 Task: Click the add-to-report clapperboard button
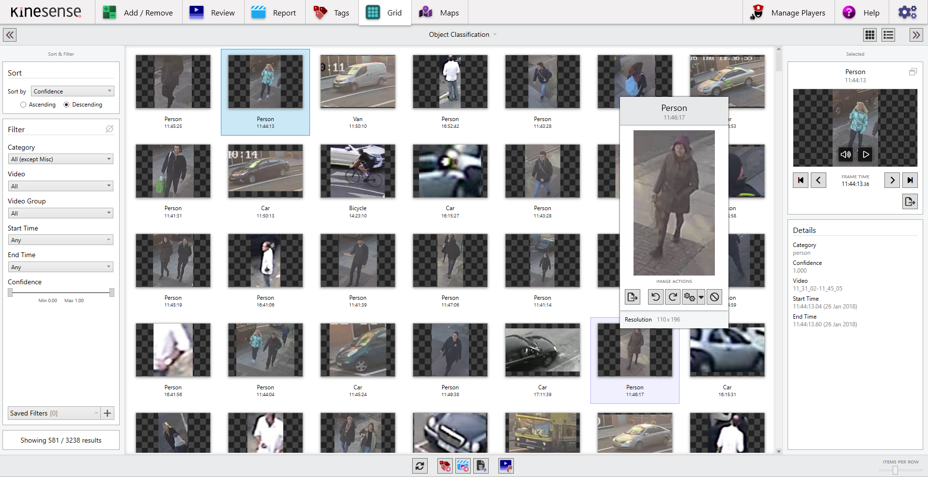coord(463,466)
